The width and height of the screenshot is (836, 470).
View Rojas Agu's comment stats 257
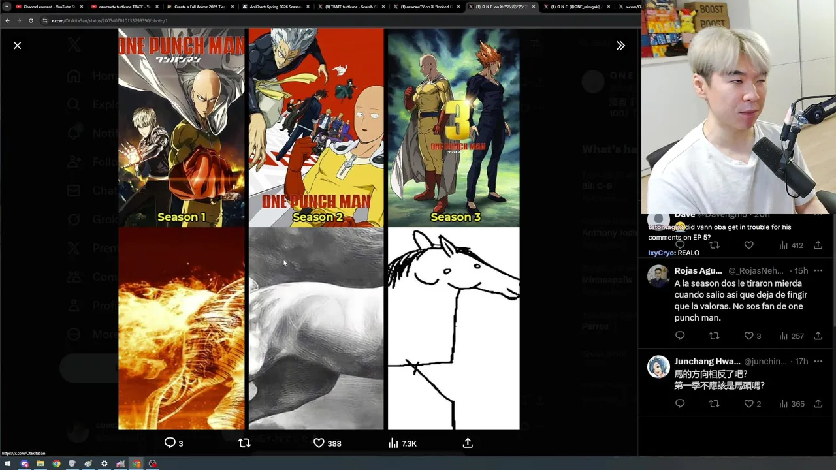point(791,336)
